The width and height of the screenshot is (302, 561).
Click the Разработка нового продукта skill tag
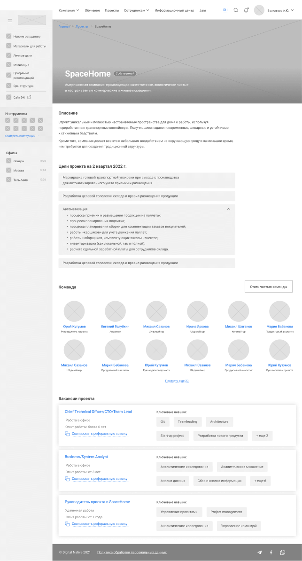point(220,436)
